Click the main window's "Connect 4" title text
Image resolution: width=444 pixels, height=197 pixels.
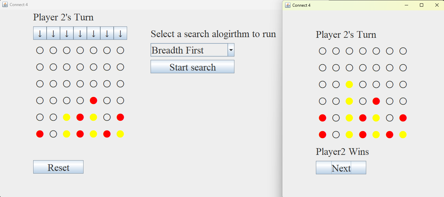point(19,5)
